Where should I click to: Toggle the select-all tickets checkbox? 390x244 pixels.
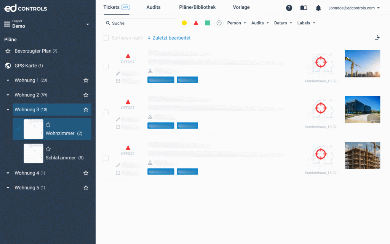[106, 38]
